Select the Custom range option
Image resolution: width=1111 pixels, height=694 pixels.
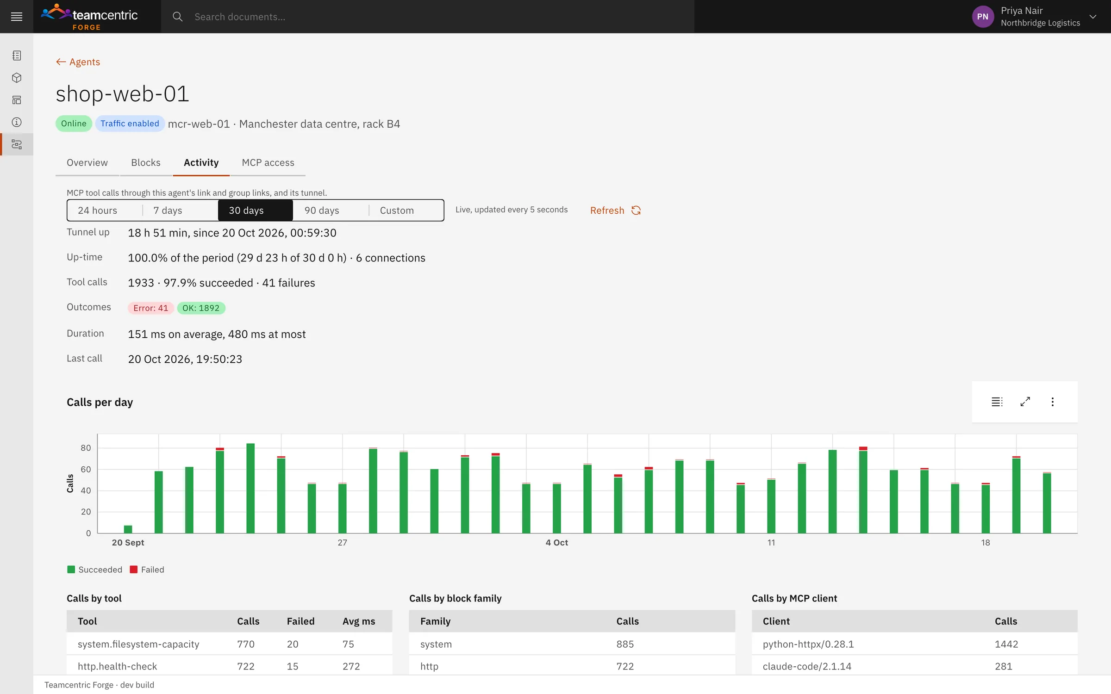(406, 211)
